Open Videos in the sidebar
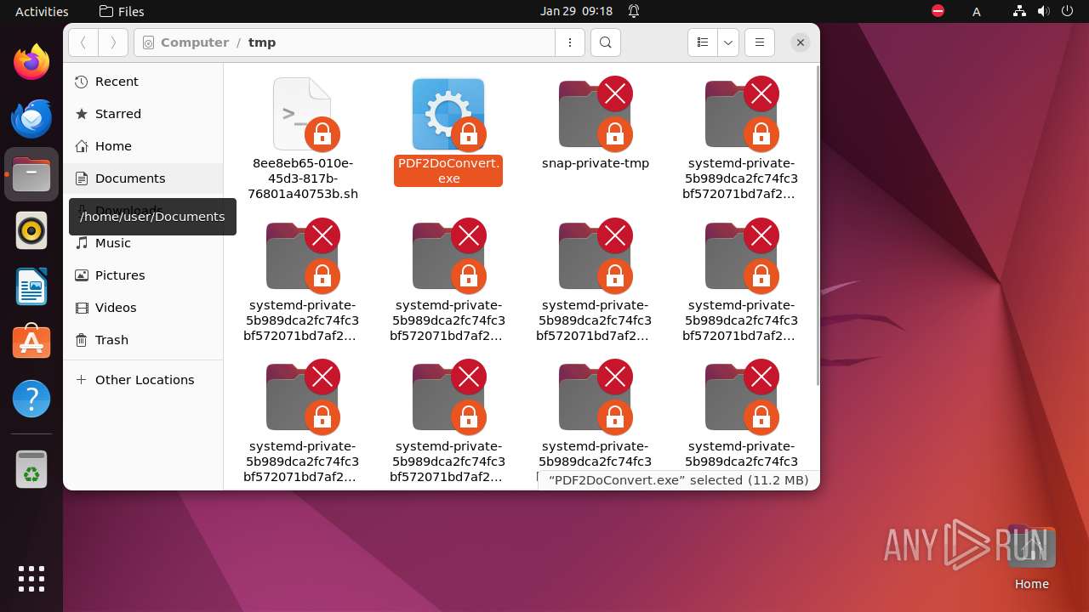 click(x=143, y=308)
